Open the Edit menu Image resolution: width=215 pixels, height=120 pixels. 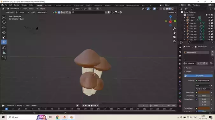pos(11,5)
